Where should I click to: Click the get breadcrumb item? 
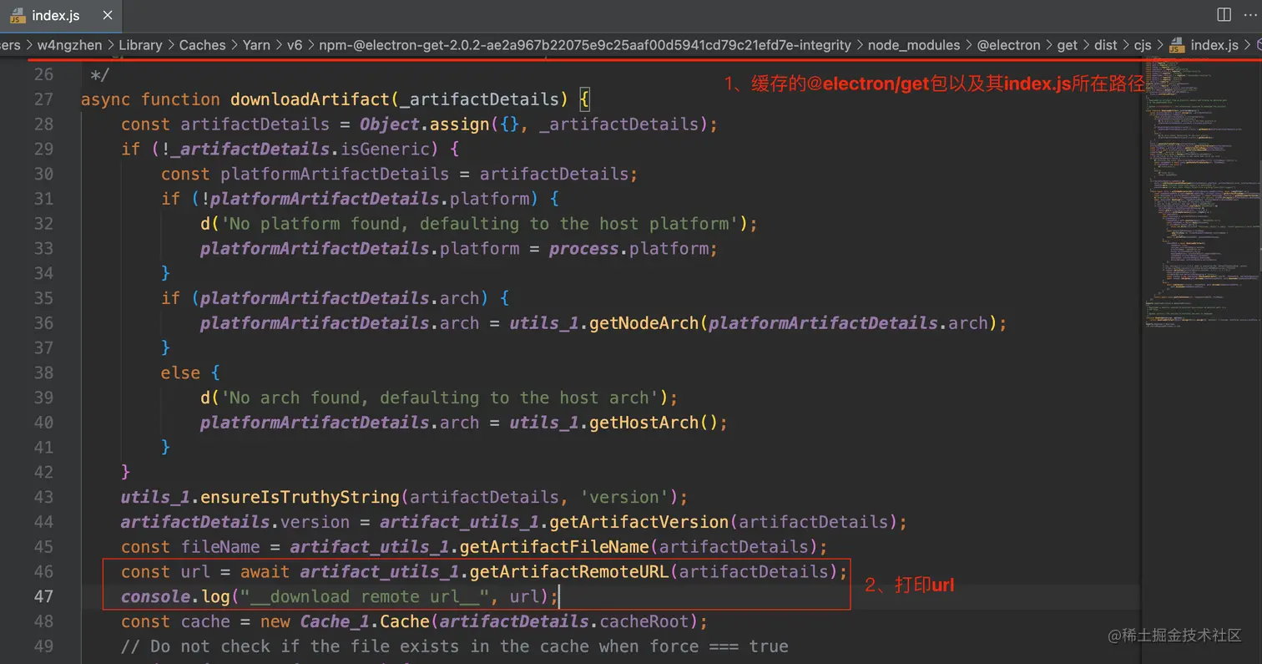(x=1068, y=45)
